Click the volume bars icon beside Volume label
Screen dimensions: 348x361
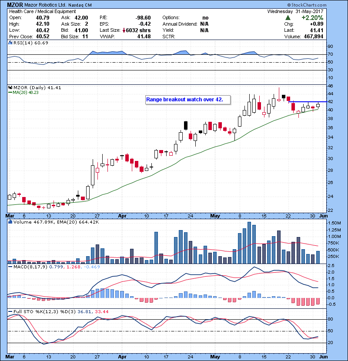(10, 222)
